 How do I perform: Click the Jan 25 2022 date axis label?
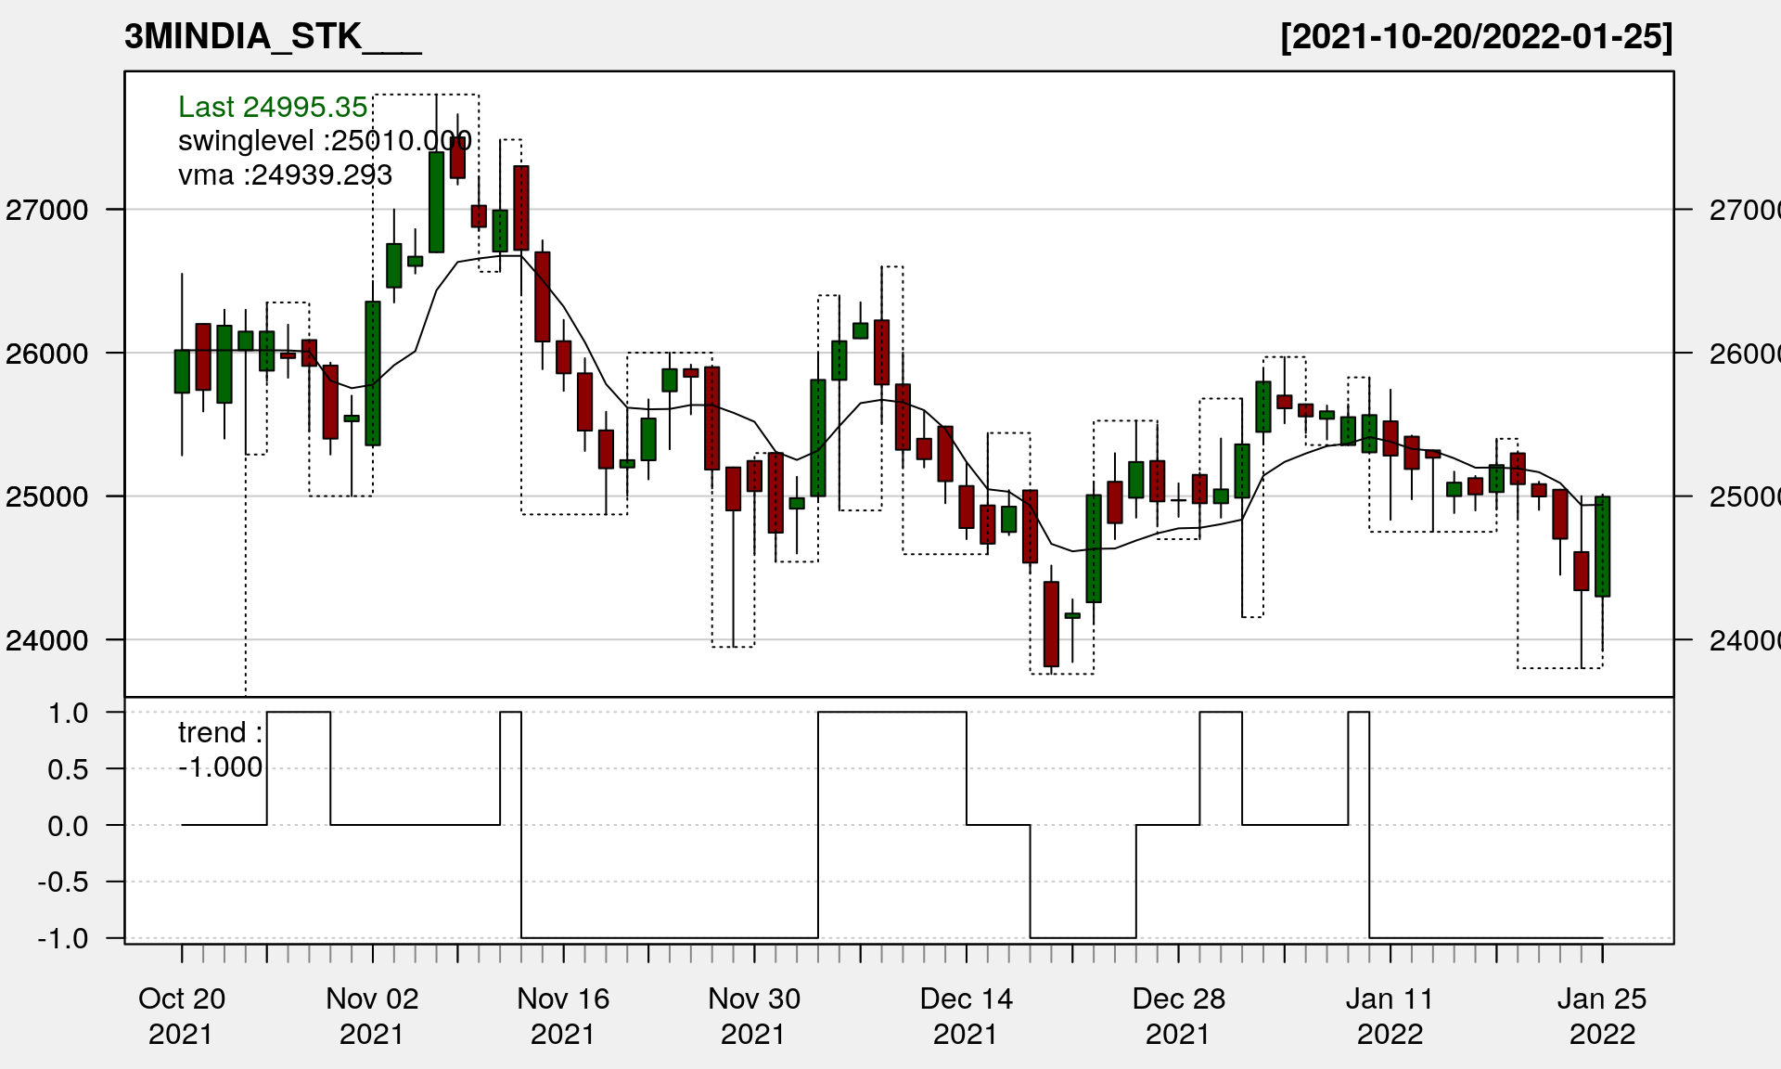click(x=1602, y=1016)
